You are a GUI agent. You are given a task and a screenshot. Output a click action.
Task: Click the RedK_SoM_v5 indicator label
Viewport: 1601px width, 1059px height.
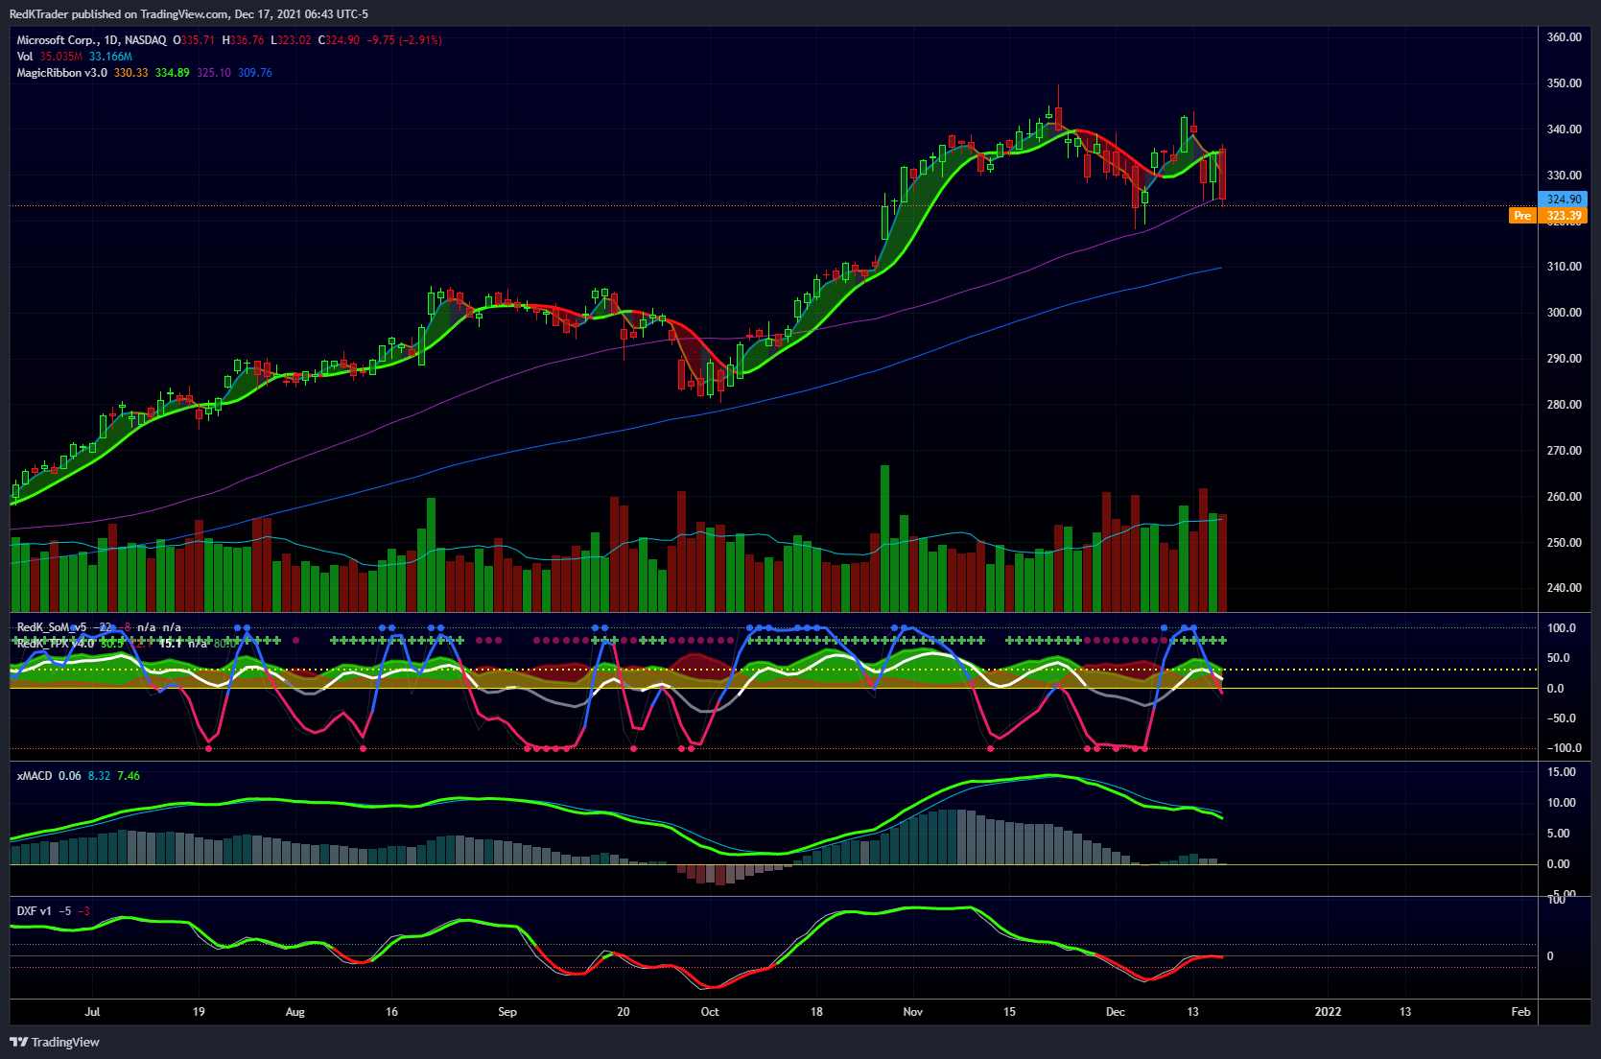52,627
